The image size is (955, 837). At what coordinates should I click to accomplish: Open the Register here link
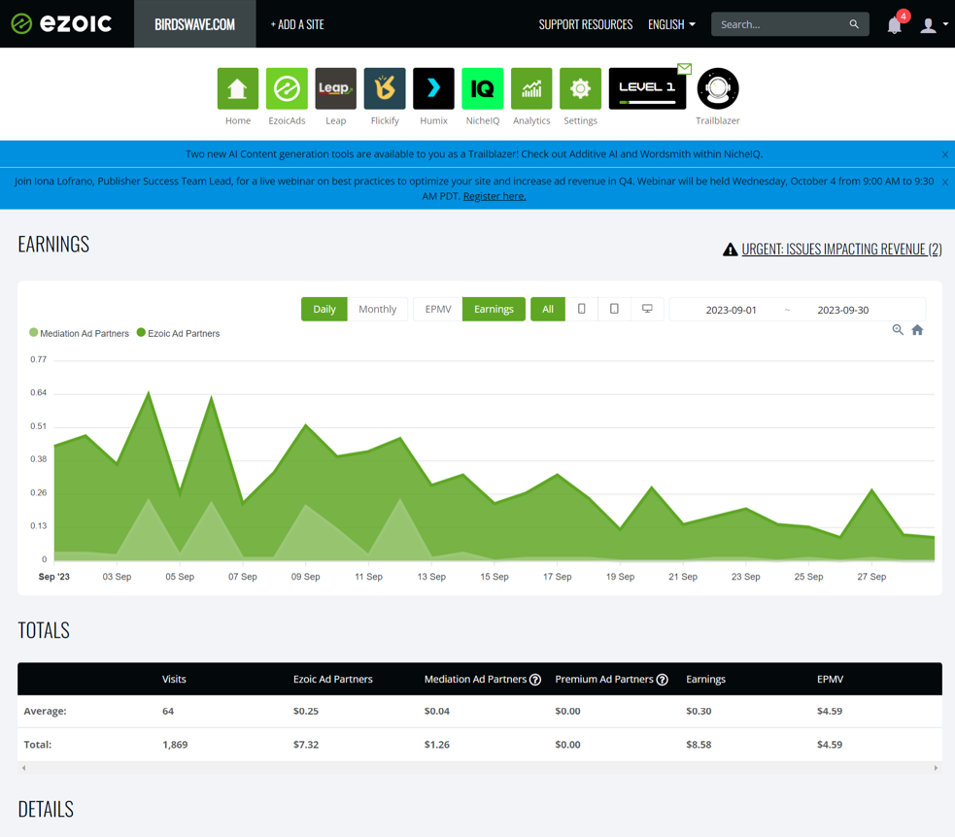click(495, 196)
